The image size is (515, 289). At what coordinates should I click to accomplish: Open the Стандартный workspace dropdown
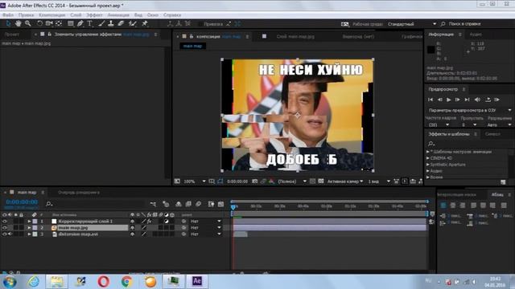click(412, 24)
